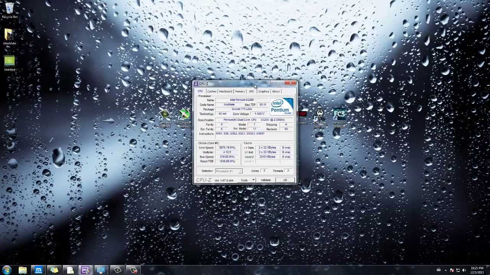Click the Action Center flag tray icon

pos(452,270)
